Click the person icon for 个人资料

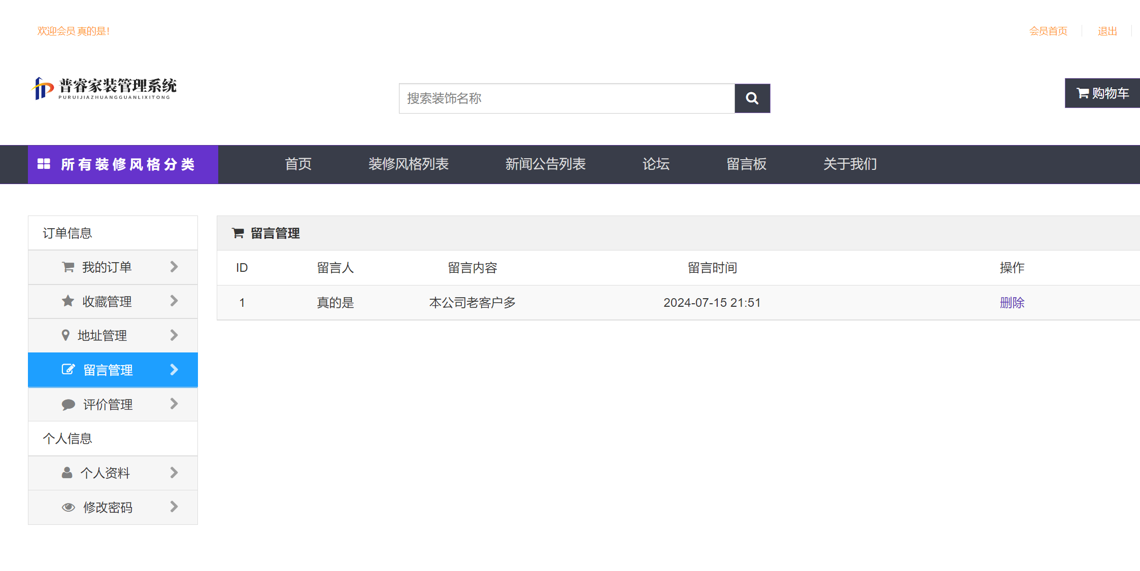[x=67, y=473]
